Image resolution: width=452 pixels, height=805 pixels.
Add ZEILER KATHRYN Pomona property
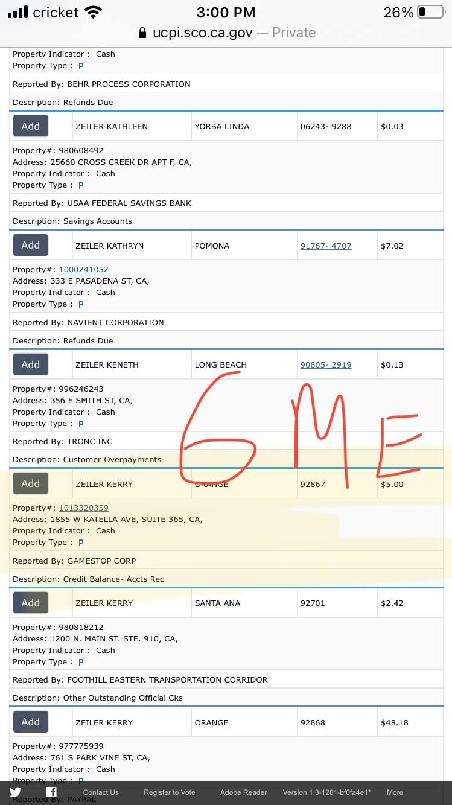(x=31, y=245)
